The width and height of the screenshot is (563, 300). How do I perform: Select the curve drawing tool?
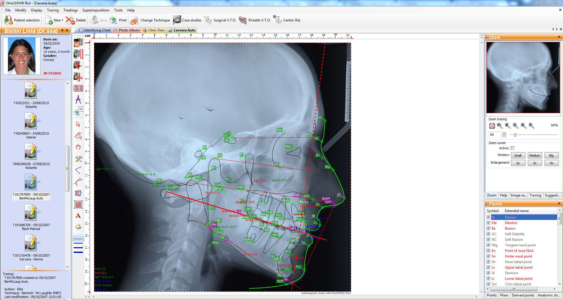(x=78, y=182)
